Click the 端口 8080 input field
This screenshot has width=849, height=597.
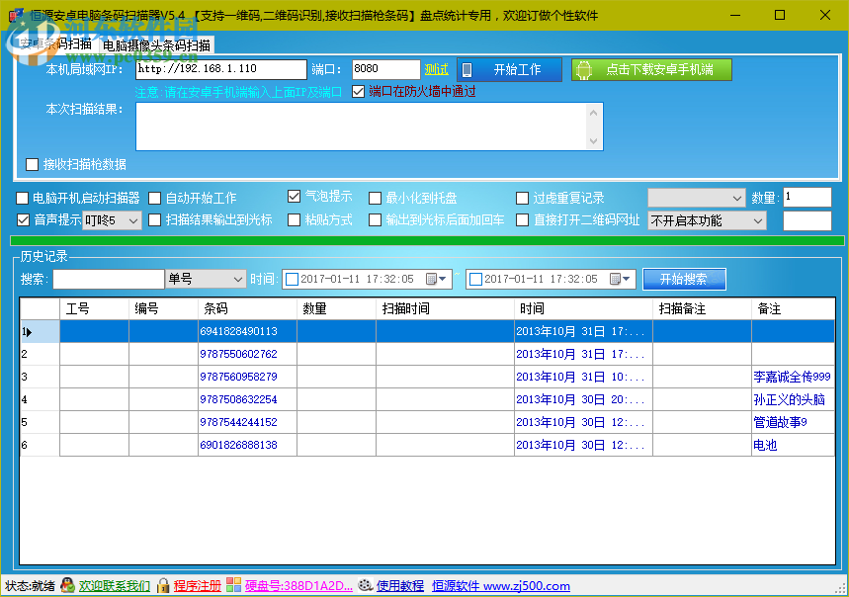coord(385,69)
